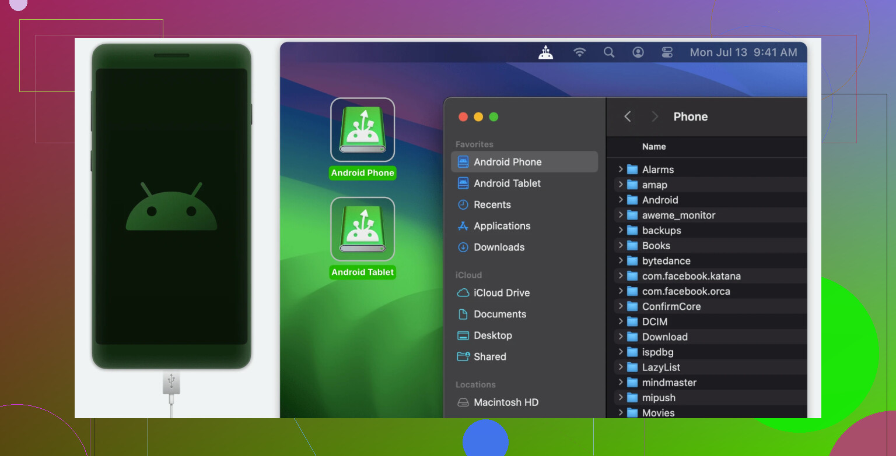This screenshot has width=896, height=456.
Task: Open Documents in Finder sidebar
Action: click(524, 314)
